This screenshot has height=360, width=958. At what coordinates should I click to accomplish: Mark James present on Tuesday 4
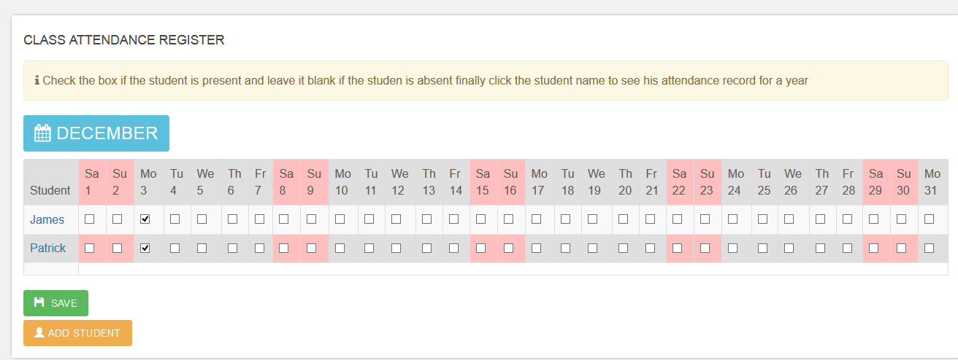[175, 219]
